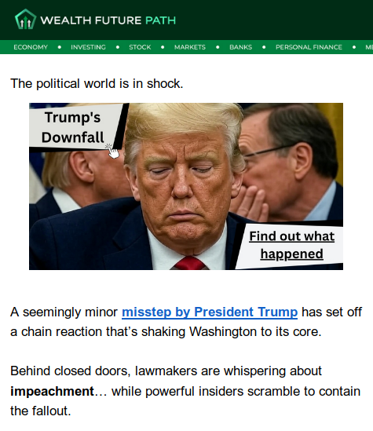Click the bullet dot after Personal Finance
The width and height of the screenshot is (373, 431).
tap(354, 47)
